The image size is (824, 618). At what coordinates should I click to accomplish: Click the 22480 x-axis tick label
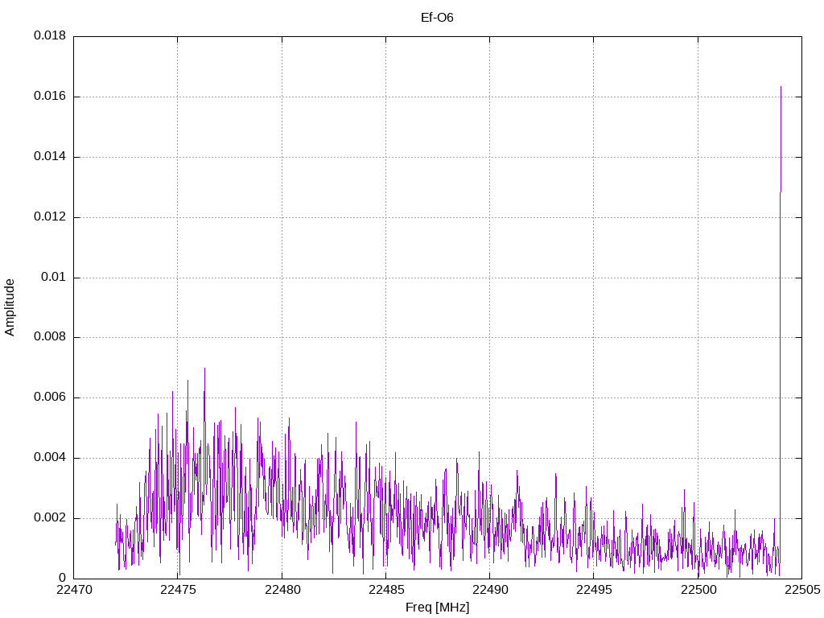click(282, 590)
